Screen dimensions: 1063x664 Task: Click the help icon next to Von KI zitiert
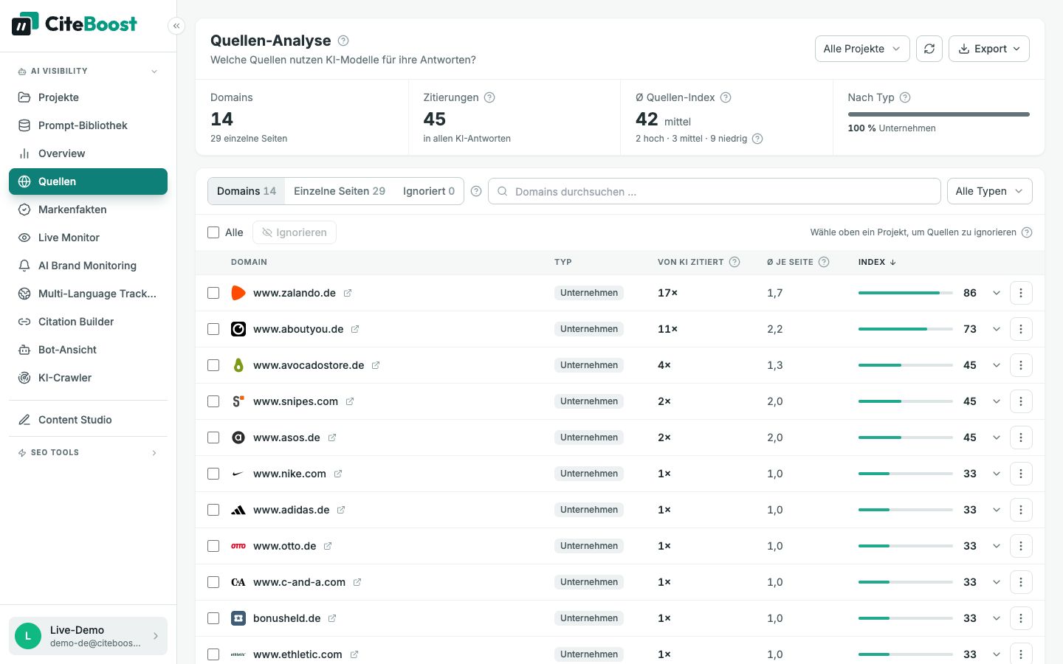(735, 262)
